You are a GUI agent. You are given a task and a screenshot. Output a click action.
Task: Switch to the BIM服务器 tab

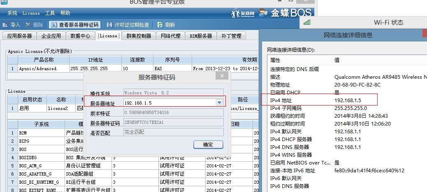click(201, 36)
